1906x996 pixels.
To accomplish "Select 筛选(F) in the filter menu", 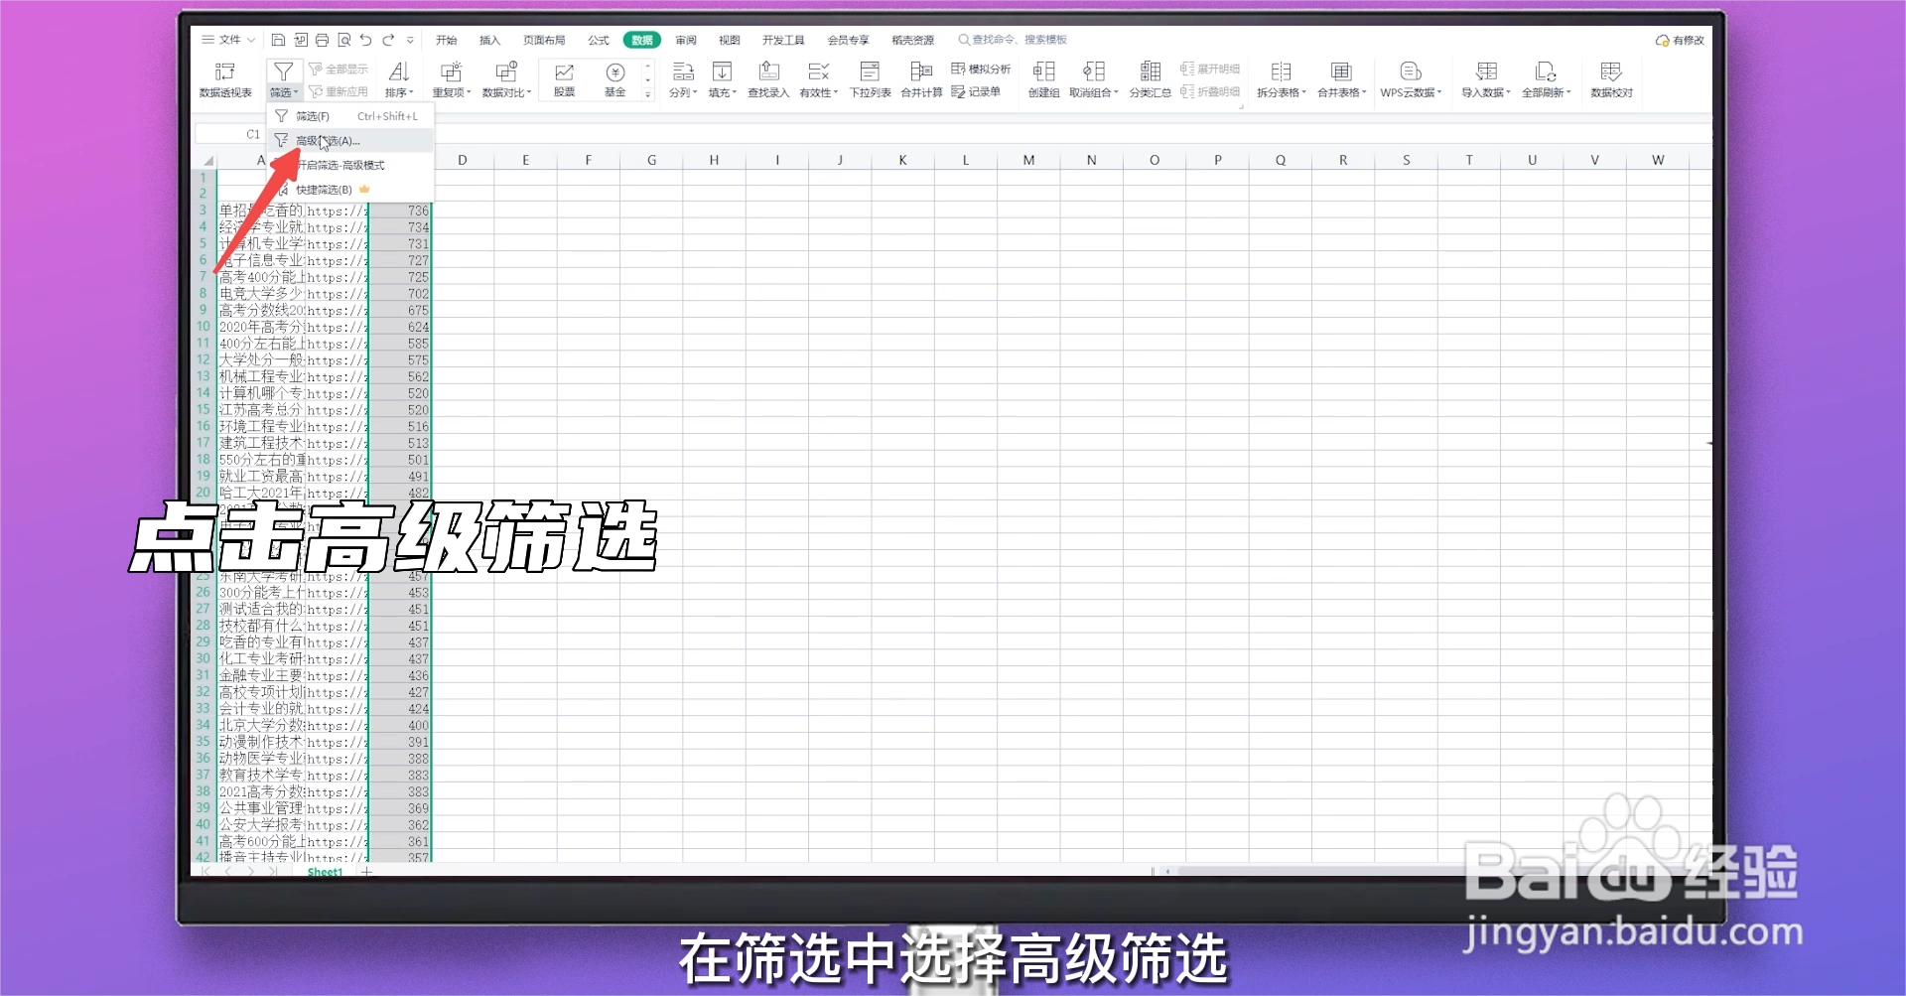I will coord(350,116).
